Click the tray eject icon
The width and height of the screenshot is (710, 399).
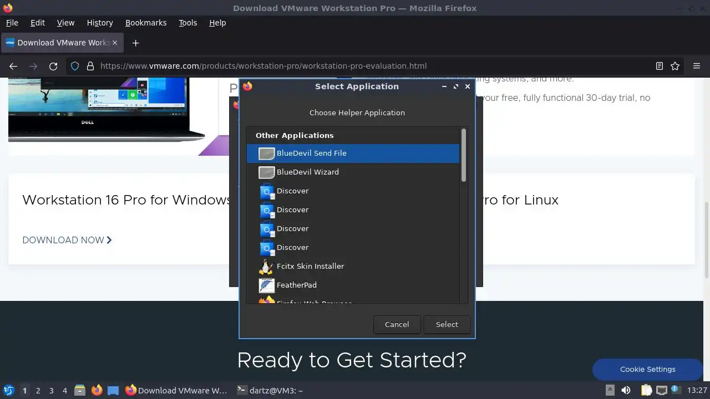click(610, 391)
